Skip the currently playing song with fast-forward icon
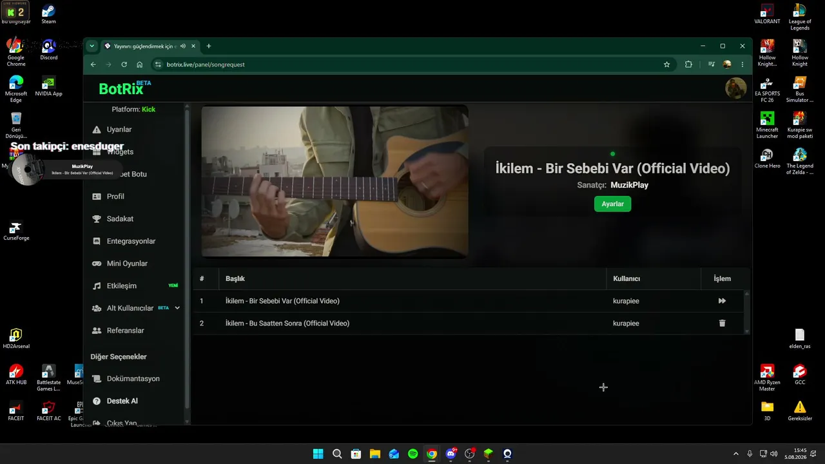825x464 pixels. click(x=722, y=301)
